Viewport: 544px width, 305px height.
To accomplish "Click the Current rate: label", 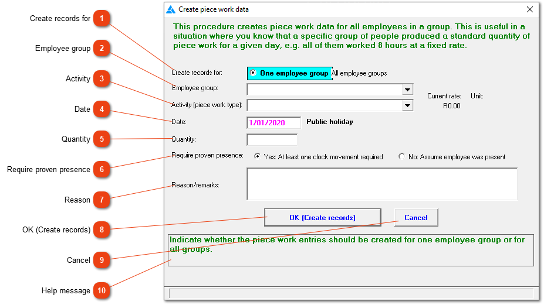I will (444, 96).
